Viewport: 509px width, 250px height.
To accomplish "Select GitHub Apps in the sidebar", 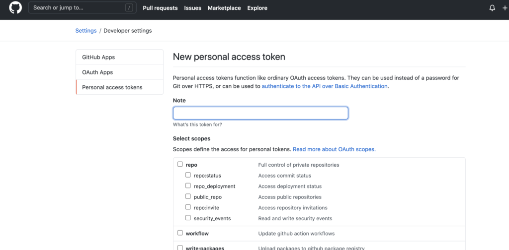I will point(119,57).
